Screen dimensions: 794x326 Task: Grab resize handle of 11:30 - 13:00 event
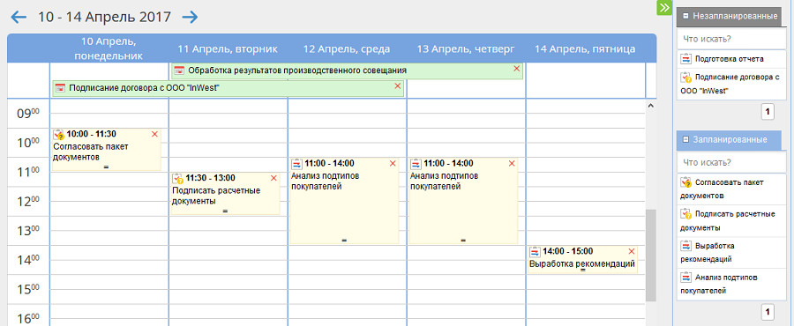225,211
